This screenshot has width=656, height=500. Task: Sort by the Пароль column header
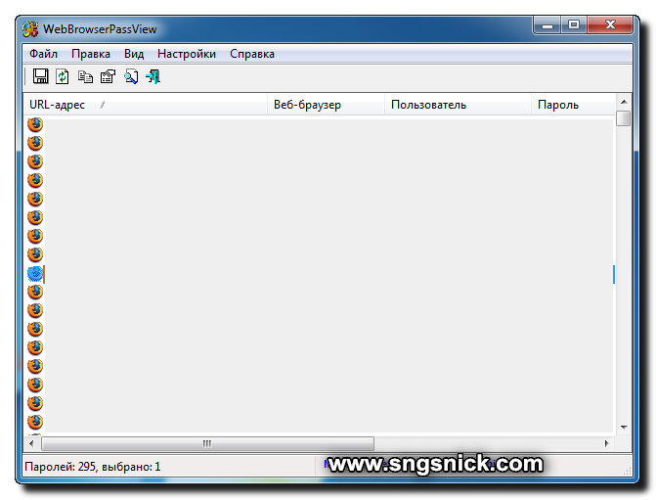pos(573,105)
